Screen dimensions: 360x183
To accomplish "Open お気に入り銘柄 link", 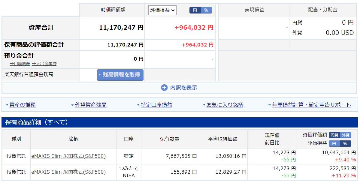I will click(x=225, y=105).
